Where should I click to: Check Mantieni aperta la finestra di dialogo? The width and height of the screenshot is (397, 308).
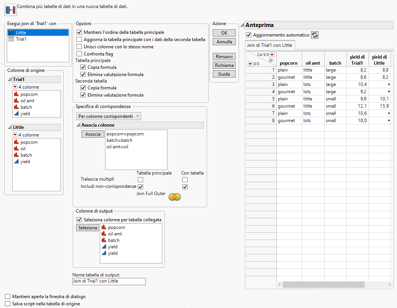coord(8,297)
